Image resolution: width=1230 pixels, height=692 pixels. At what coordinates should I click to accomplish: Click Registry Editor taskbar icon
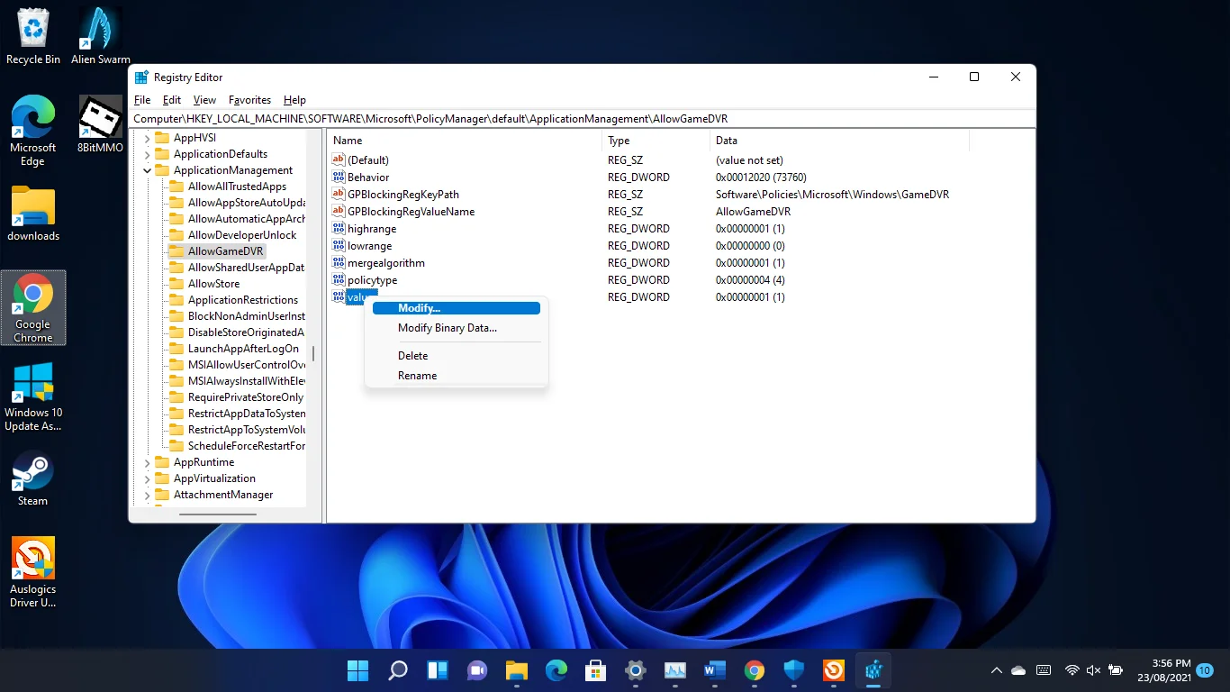pos(873,670)
